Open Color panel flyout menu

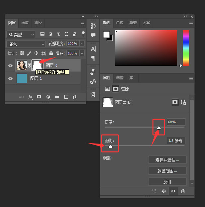(191, 23)
